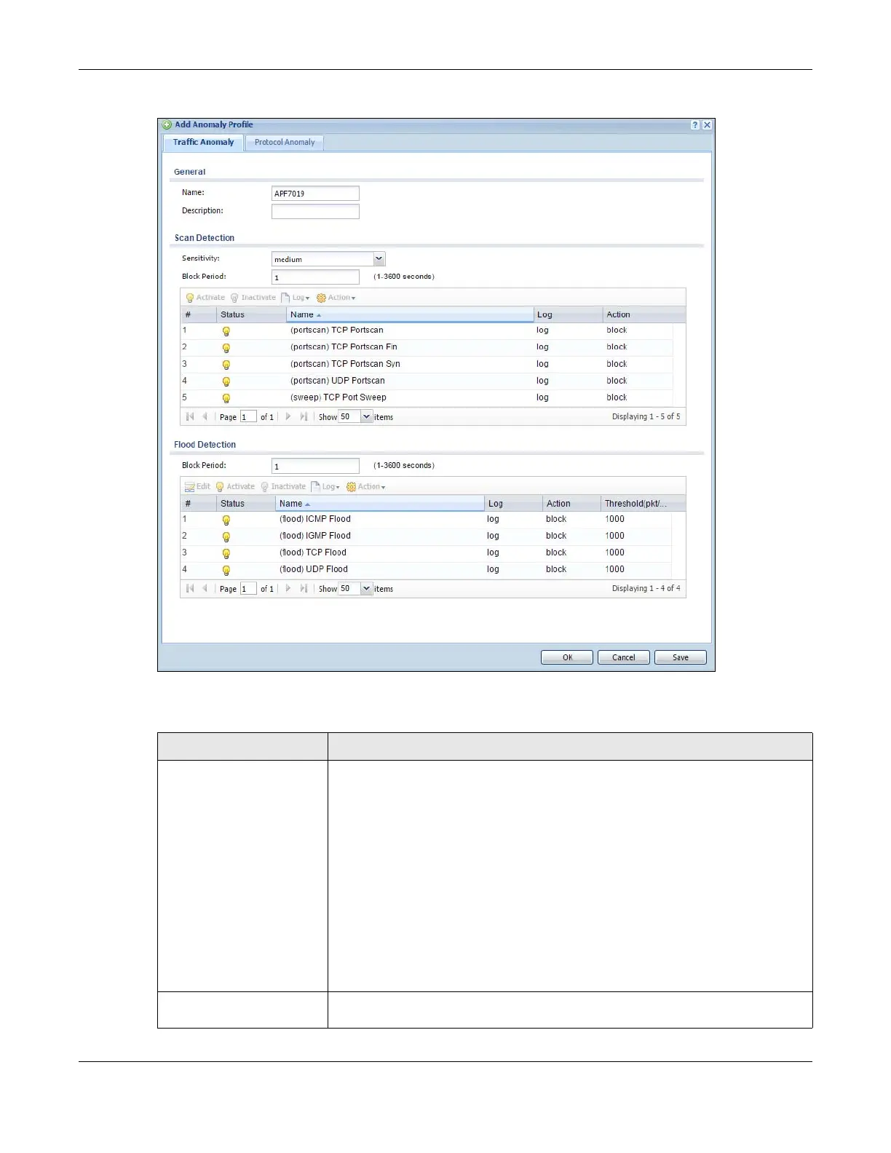The height and width of the screenshot is (1153, 891).
Task: Click status bulb of TCP Flood row
Action: [x=226, y=554]
